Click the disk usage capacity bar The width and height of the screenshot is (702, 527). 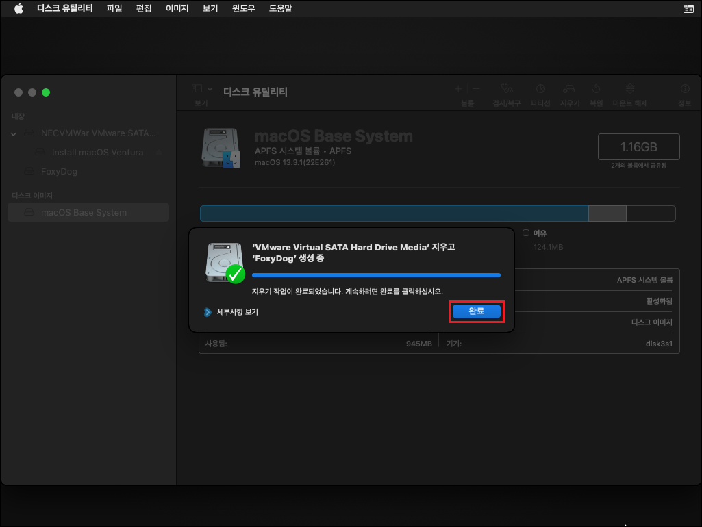(x=438, y=214)
